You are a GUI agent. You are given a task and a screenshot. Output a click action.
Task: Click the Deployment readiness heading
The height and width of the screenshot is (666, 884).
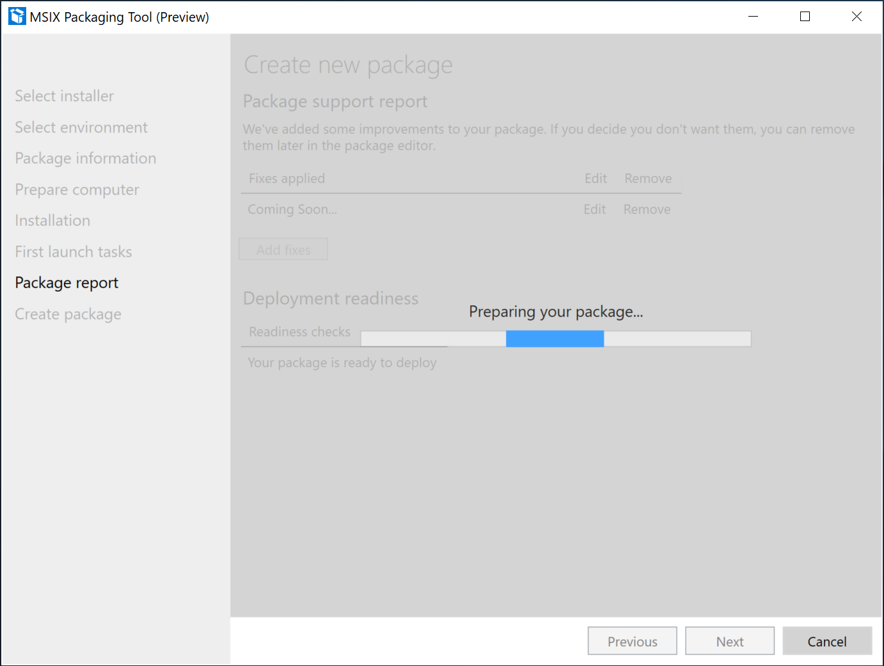pyautogui.click(x=331, y=298)
